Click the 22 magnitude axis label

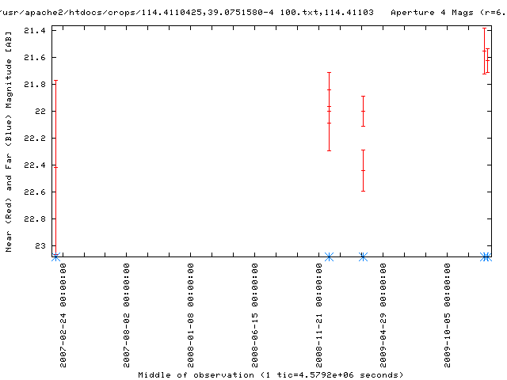(x=40, y=111)
